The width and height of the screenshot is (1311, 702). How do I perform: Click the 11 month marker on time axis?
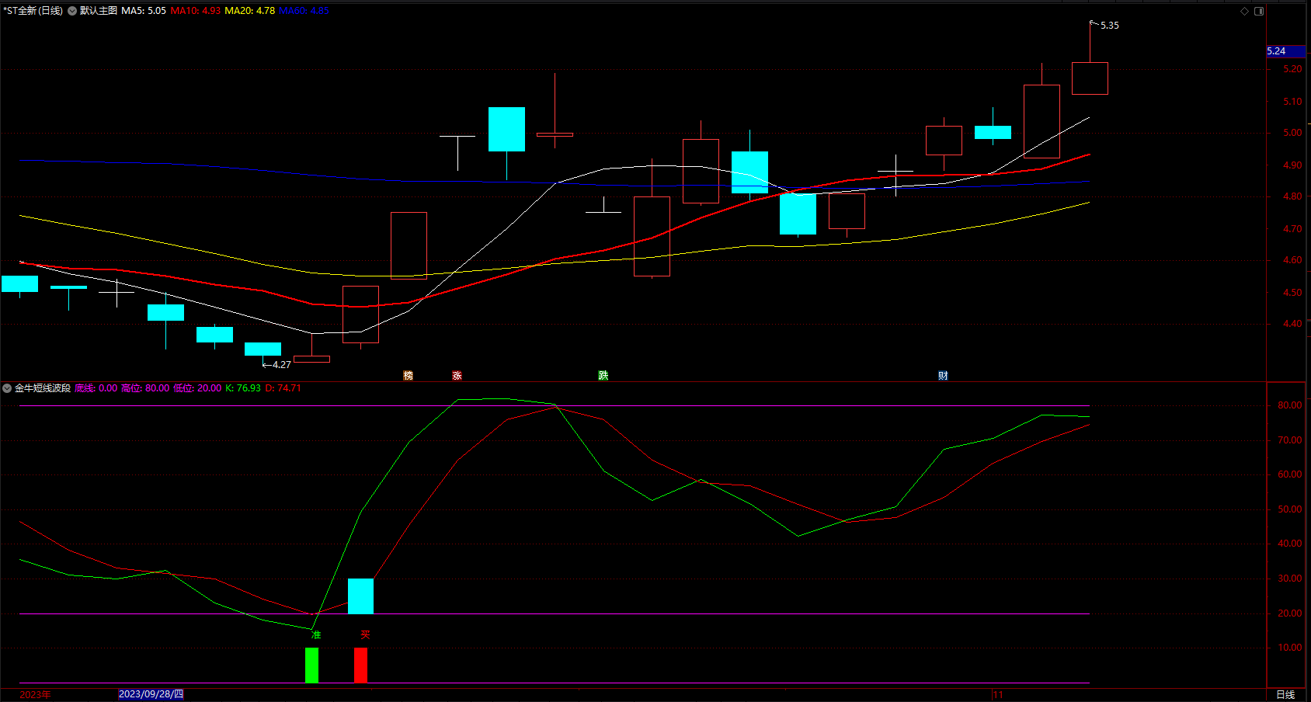(x=998, y=695)
